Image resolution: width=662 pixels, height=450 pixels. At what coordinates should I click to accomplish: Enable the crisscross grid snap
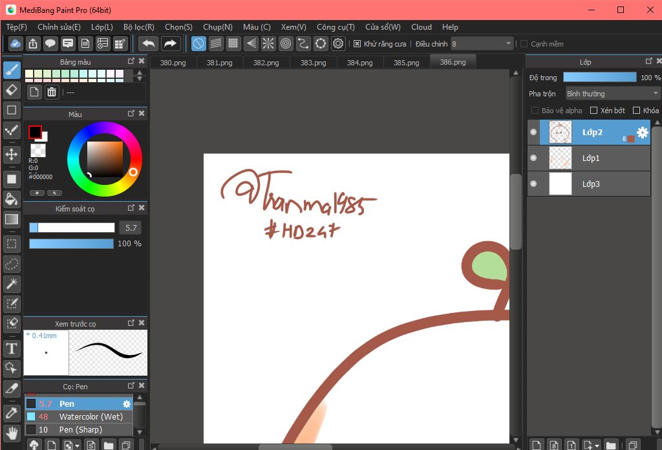coord(233,43)
